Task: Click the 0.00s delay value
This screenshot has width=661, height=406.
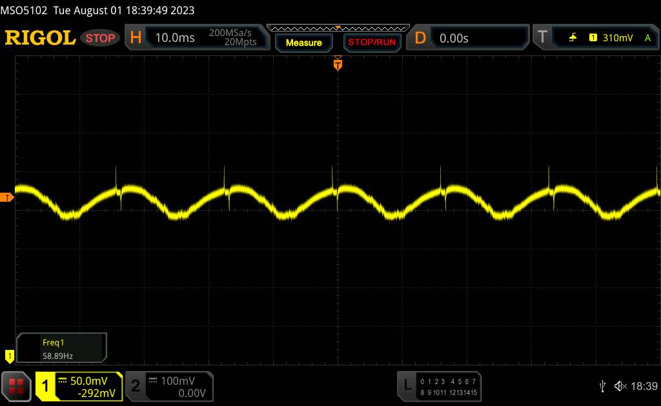Action: [454, 38]
